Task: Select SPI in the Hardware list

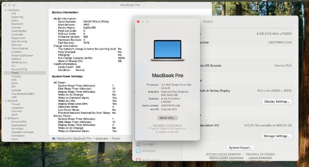Action: (13, 87)
